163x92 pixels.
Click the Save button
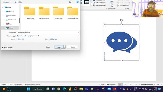coord(59,47)
